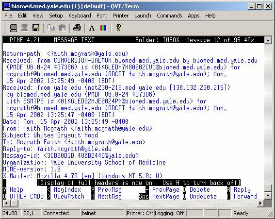Open the Launch menu
275x219 pixels.
tap(143, 16)
